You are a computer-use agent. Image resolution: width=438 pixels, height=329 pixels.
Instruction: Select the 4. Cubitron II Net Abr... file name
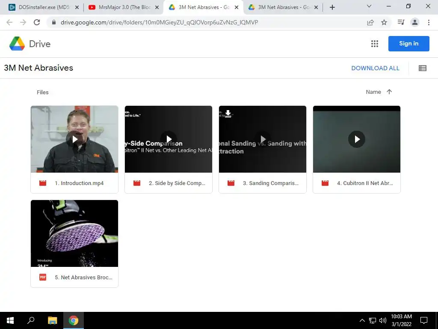[x=365, y=183]
